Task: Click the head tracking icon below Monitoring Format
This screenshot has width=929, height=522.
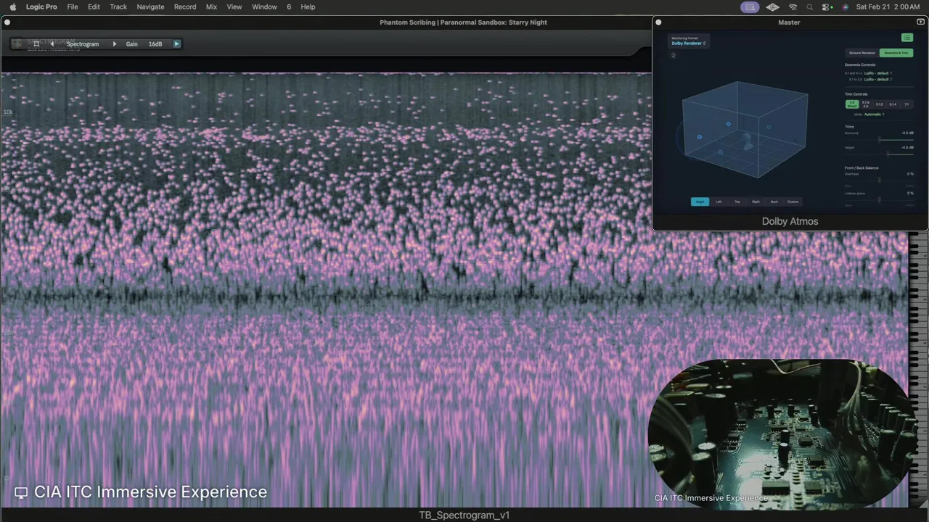Action: pyautogui.click(x=674, y=55)
